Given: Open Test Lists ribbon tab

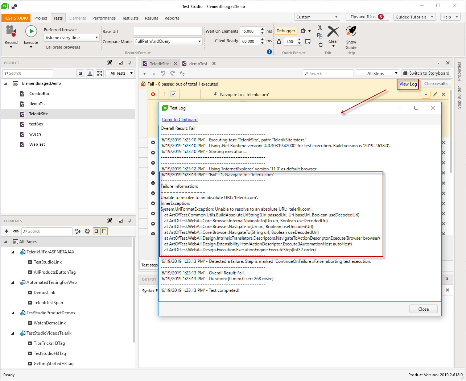Looking at the screenshot, I should 130,18.
